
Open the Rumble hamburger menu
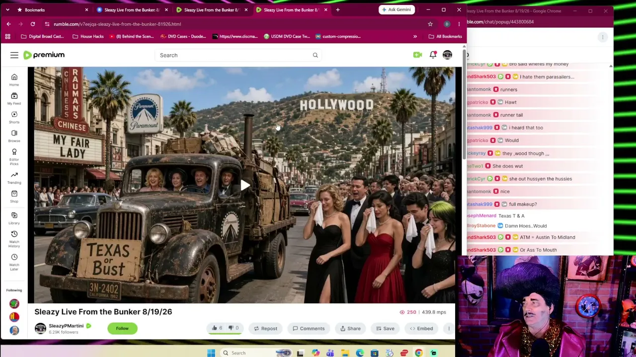(x=14, y=55)
